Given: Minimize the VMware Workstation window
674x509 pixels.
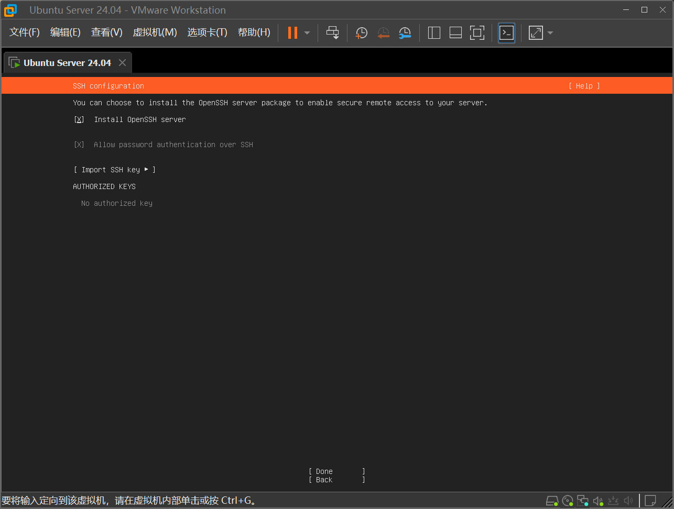Looking at the screenshot, I should (x=625, y=10).
